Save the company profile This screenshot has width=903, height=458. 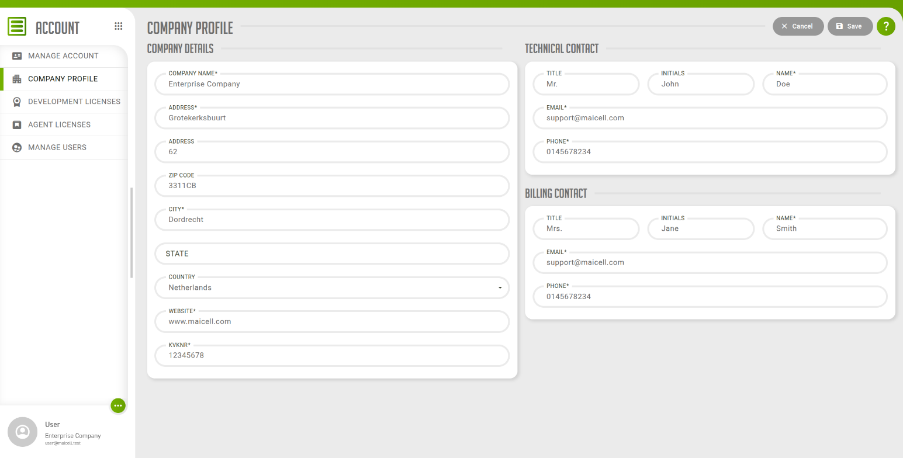click(x=850, y=26)
